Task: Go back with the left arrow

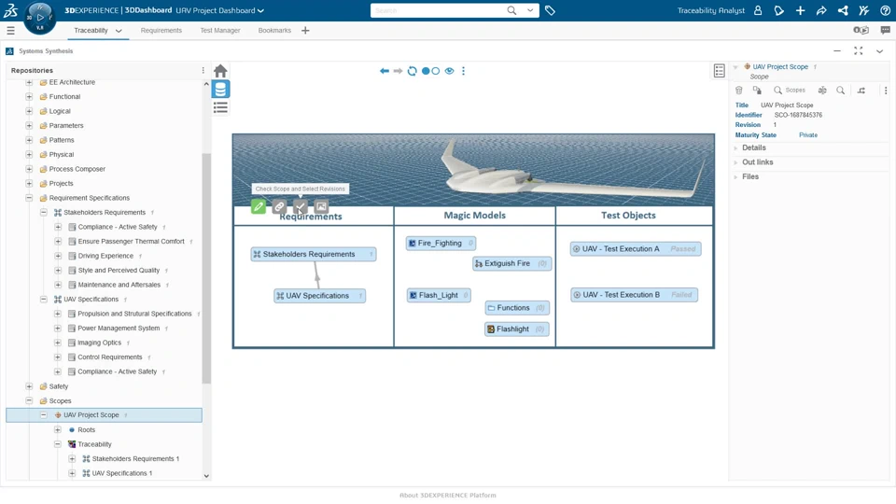Action: [x=384, y=71]
